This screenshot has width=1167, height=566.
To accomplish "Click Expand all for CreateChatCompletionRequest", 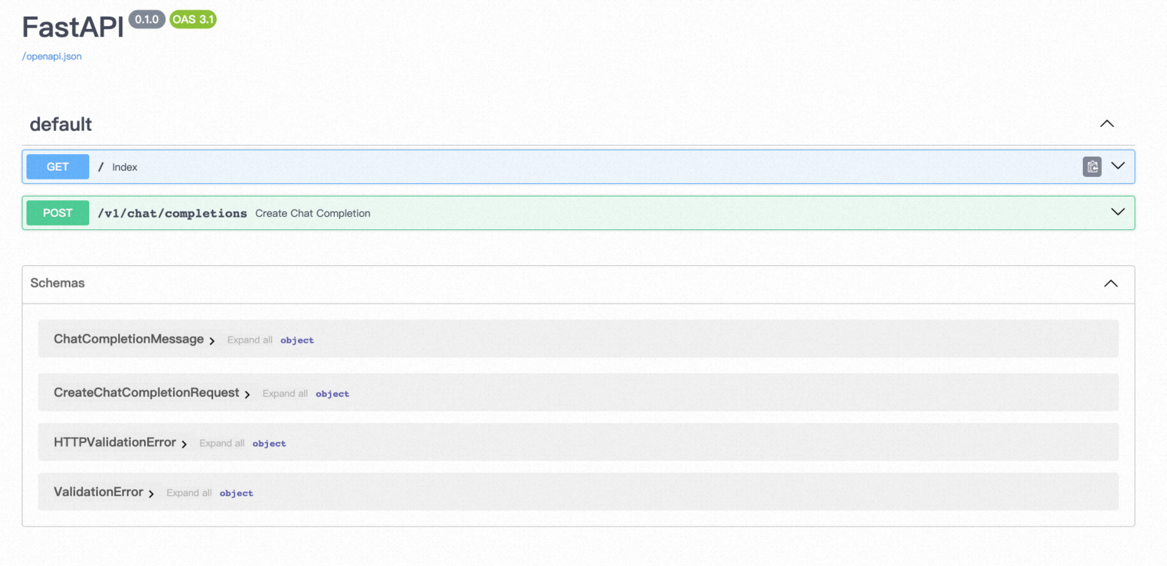I will pos(285,394).
